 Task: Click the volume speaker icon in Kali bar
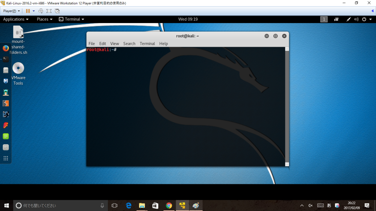pyautogui.click(x=356, y=19)
